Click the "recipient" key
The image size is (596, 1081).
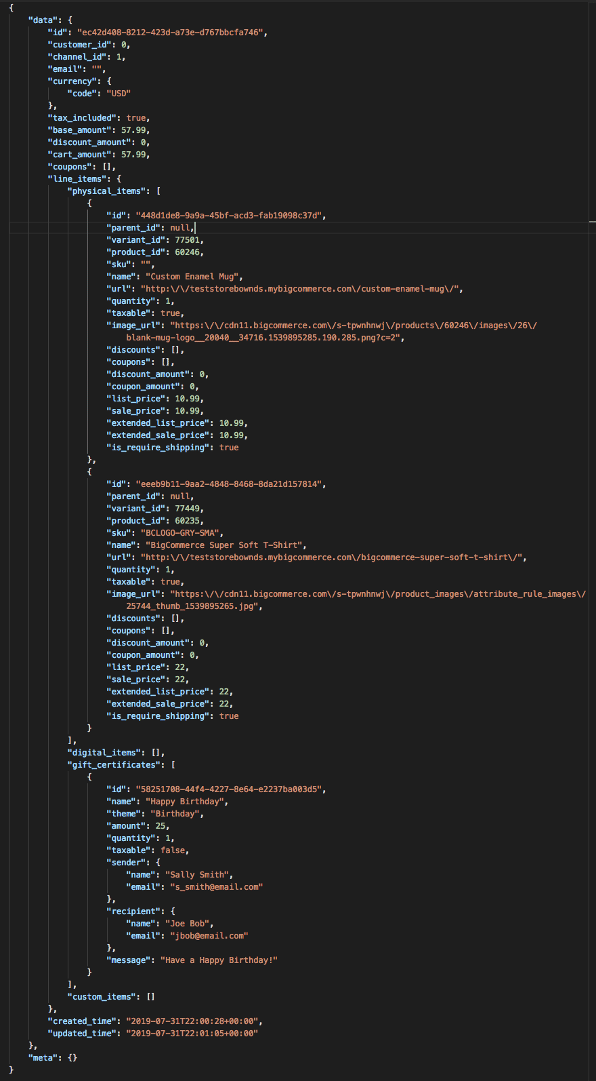[x=133, y=911]
